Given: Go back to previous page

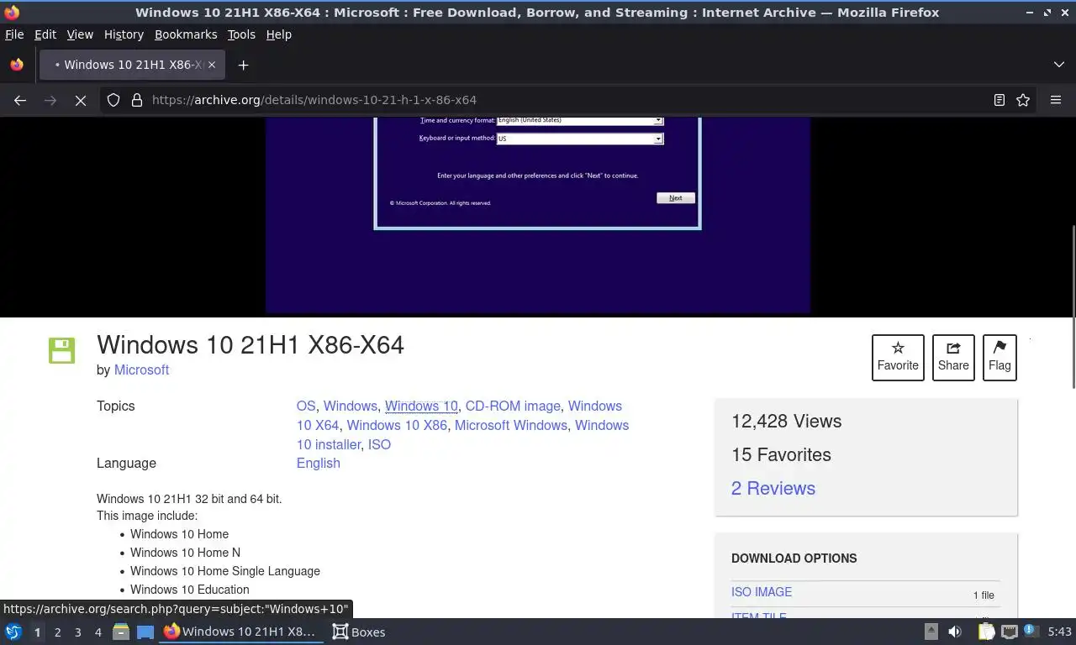Looking at the screenshot, I should pos(20,100).
